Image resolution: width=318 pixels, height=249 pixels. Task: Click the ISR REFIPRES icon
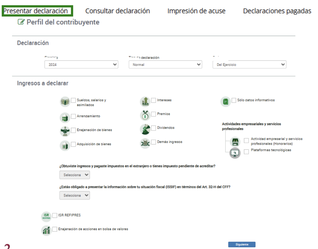pyautogui.click(x=46, y=217)
